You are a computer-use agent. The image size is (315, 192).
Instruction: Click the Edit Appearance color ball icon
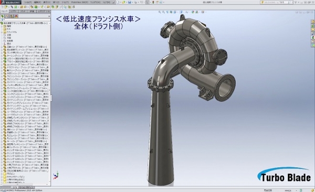[193, 12]
